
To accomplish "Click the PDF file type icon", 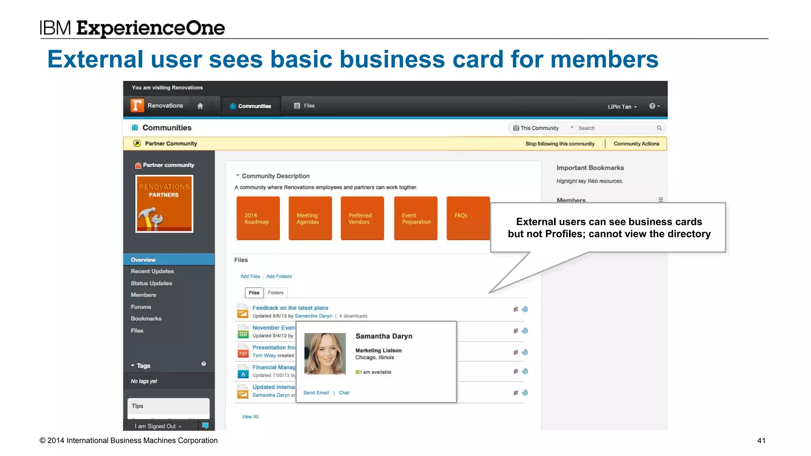I will [x=243, y=351].
